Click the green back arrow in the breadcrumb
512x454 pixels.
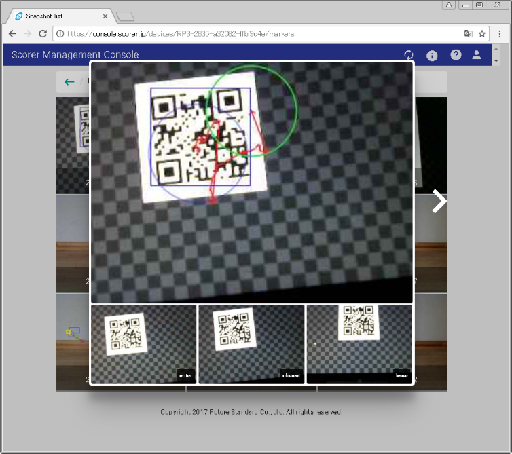tap(69, 82)
